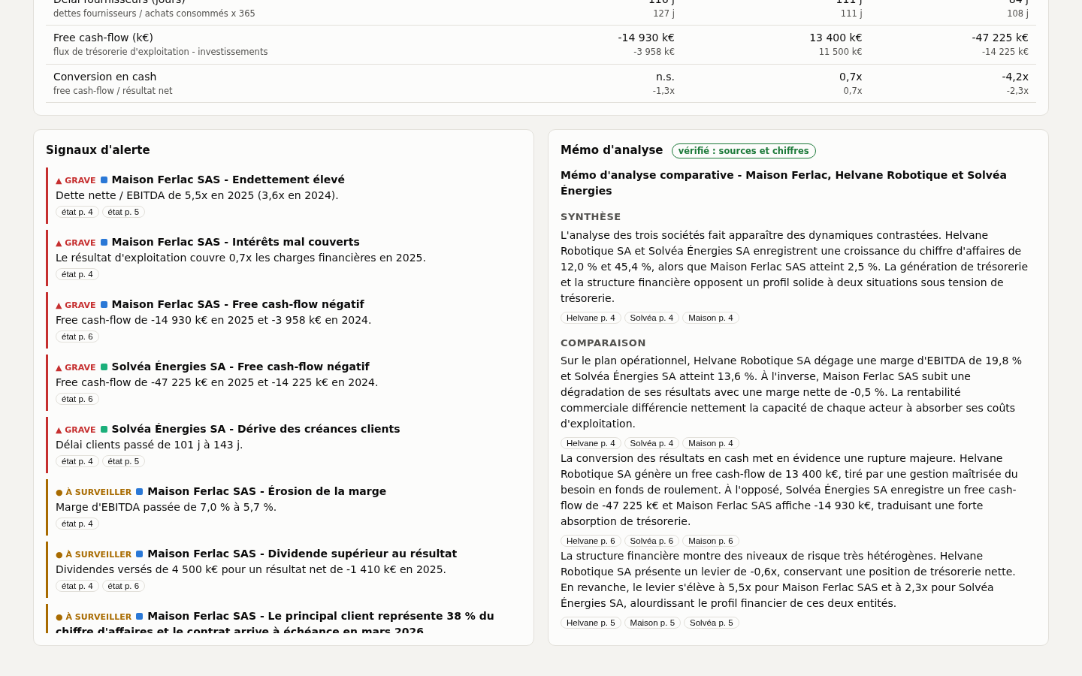The width and height of the screenshot is (1082, 676).
Task: Open 'Maison p. 4' citation under Synthèse
Action: point(711,318)
